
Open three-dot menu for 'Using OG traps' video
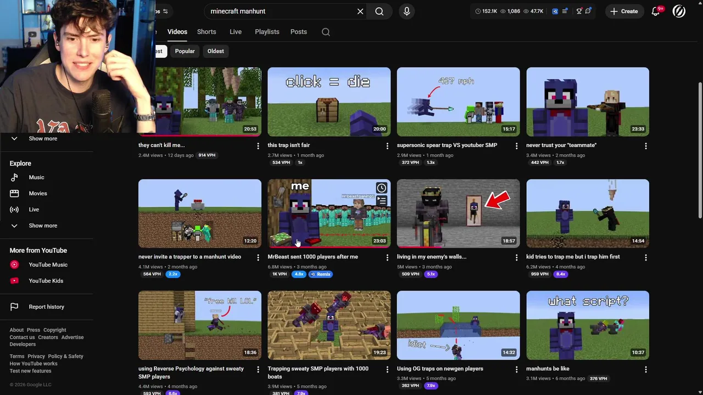[x=516, y=370]
